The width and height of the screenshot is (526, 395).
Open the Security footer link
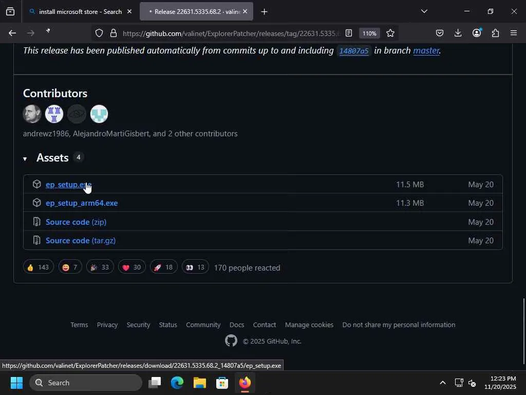click(138, 325)
